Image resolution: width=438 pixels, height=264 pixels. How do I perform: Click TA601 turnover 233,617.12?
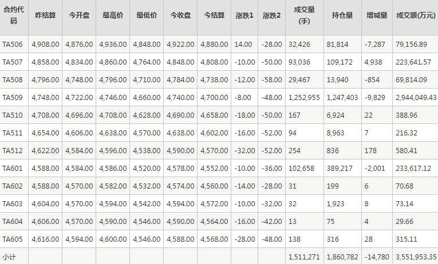tap(413, 169)
